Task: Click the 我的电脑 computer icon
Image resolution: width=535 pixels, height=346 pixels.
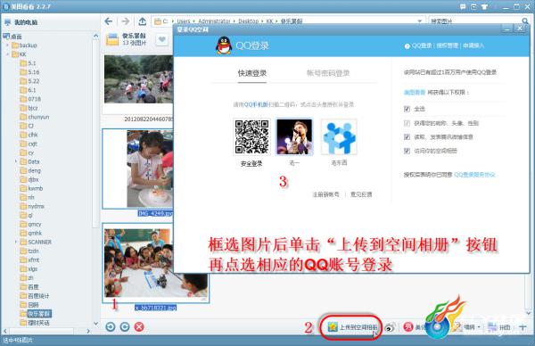Action: [8, 22]
